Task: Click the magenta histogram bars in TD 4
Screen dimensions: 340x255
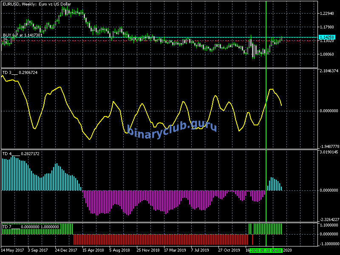Action: [x=149, y=199]
